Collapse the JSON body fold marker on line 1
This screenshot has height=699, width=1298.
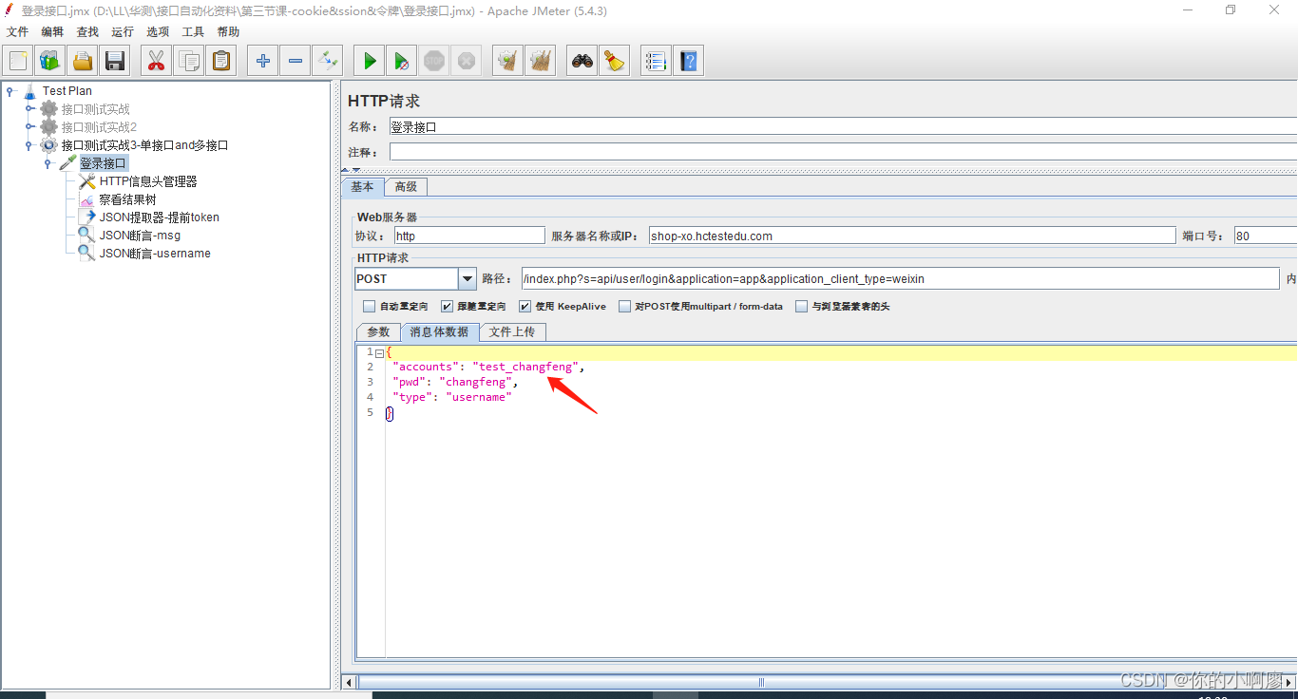point(378,352)
